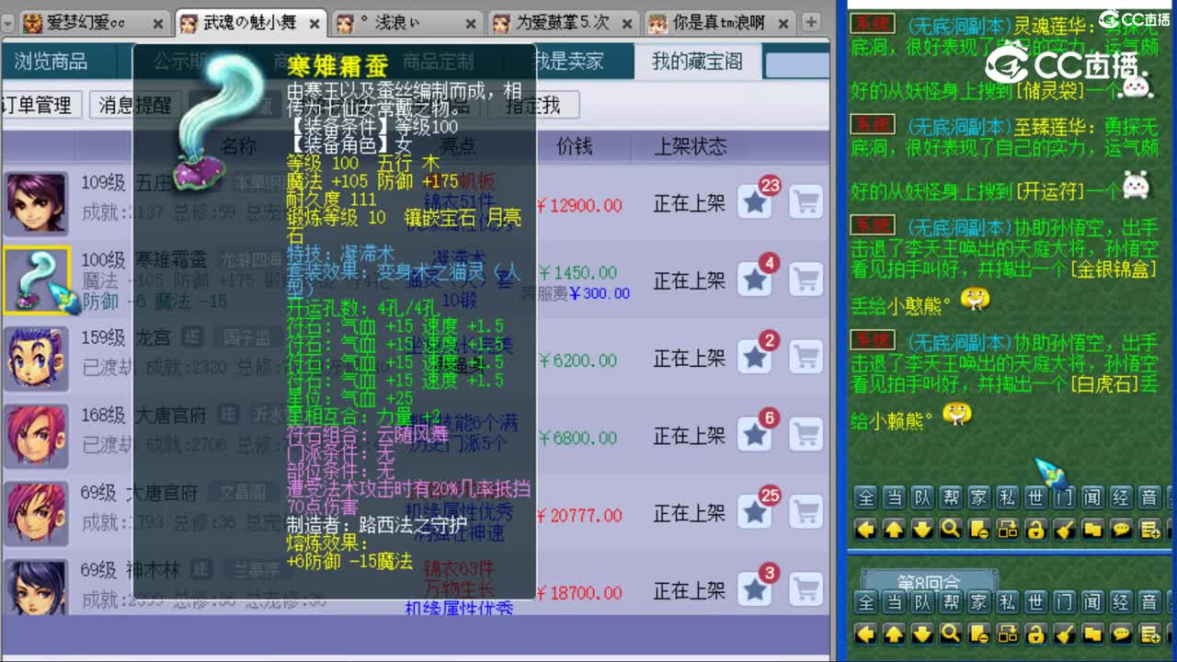1177x662 pixels.
Task: Click the 指定我 button
Action: (x=533, y=105)
